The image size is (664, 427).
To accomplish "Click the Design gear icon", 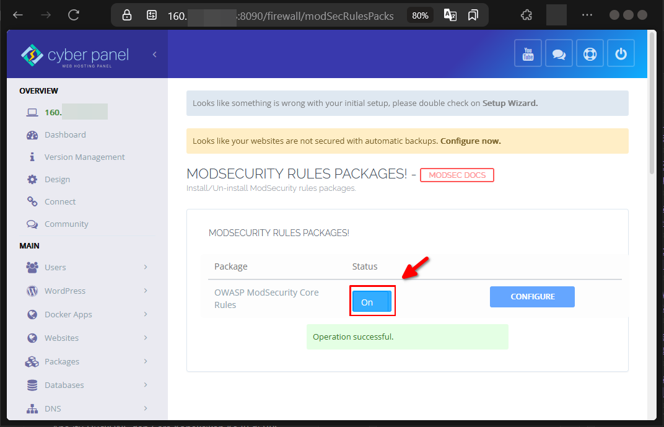I will click(x=32, y=180).
